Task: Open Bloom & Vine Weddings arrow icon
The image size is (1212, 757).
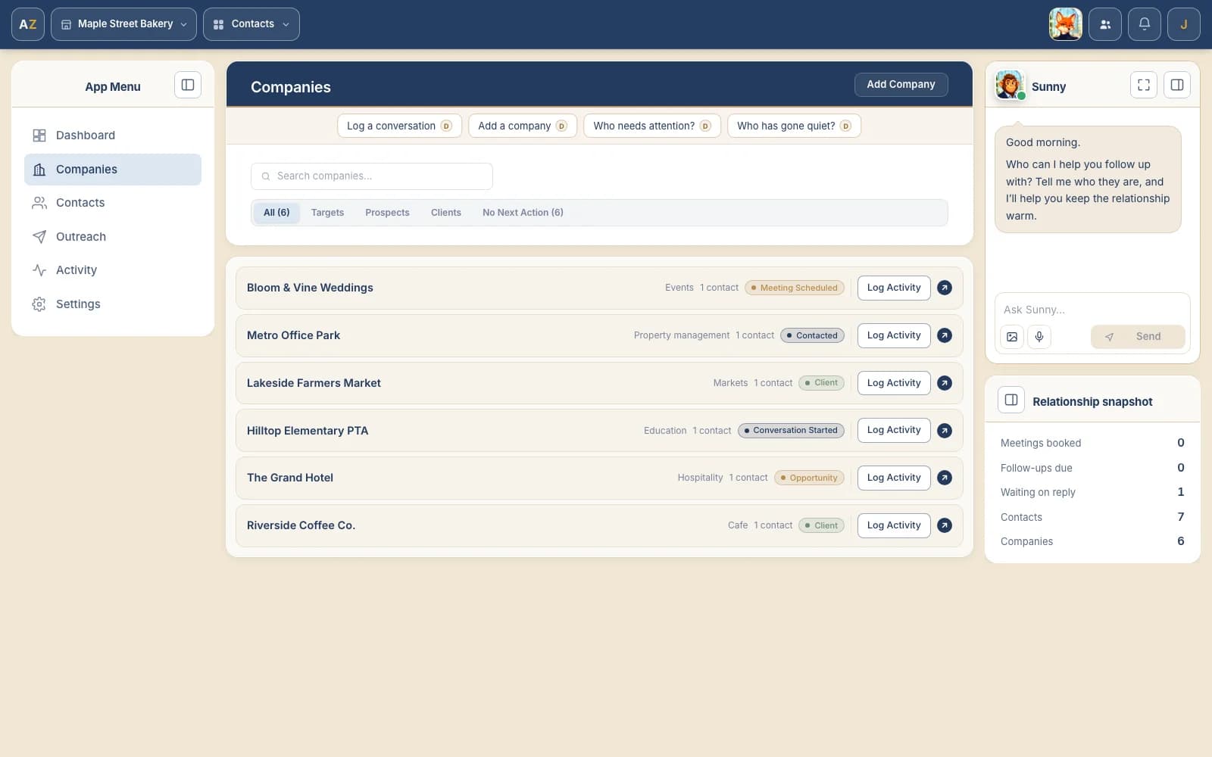Action: 945,288
